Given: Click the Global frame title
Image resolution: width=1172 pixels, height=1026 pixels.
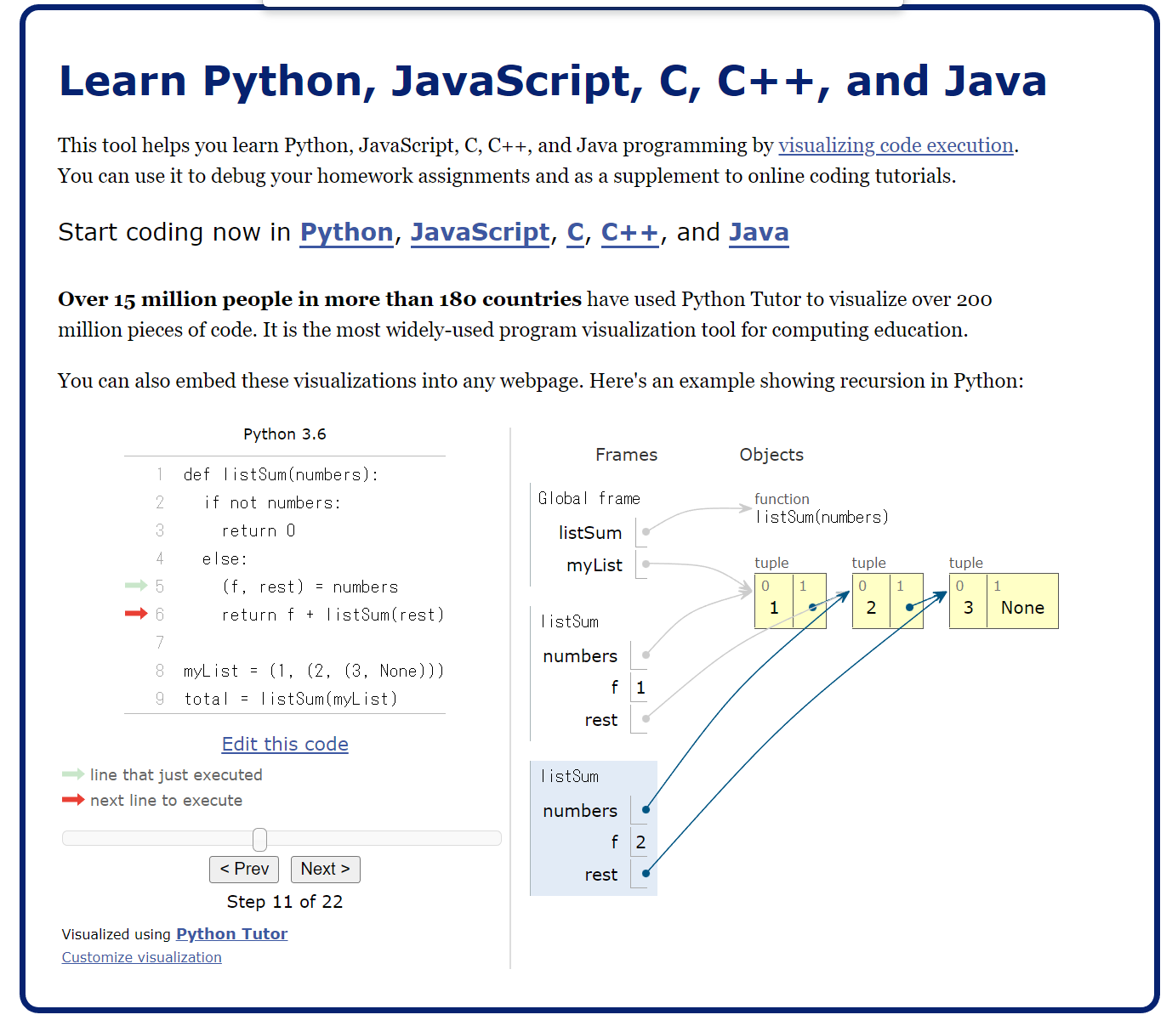Looking at the screenshot, I should pos(589,498).
